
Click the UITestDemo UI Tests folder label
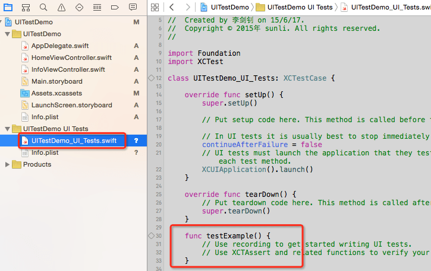click(x=55, y=129)
